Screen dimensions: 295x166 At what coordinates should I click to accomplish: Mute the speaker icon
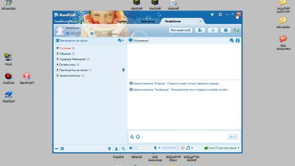tap(131, 148)
